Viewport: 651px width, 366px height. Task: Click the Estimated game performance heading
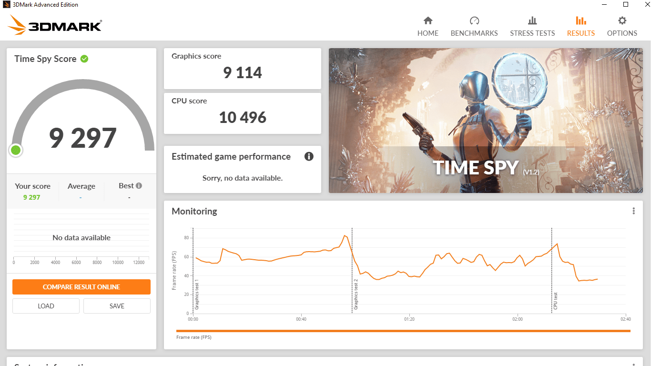point(231,157)
